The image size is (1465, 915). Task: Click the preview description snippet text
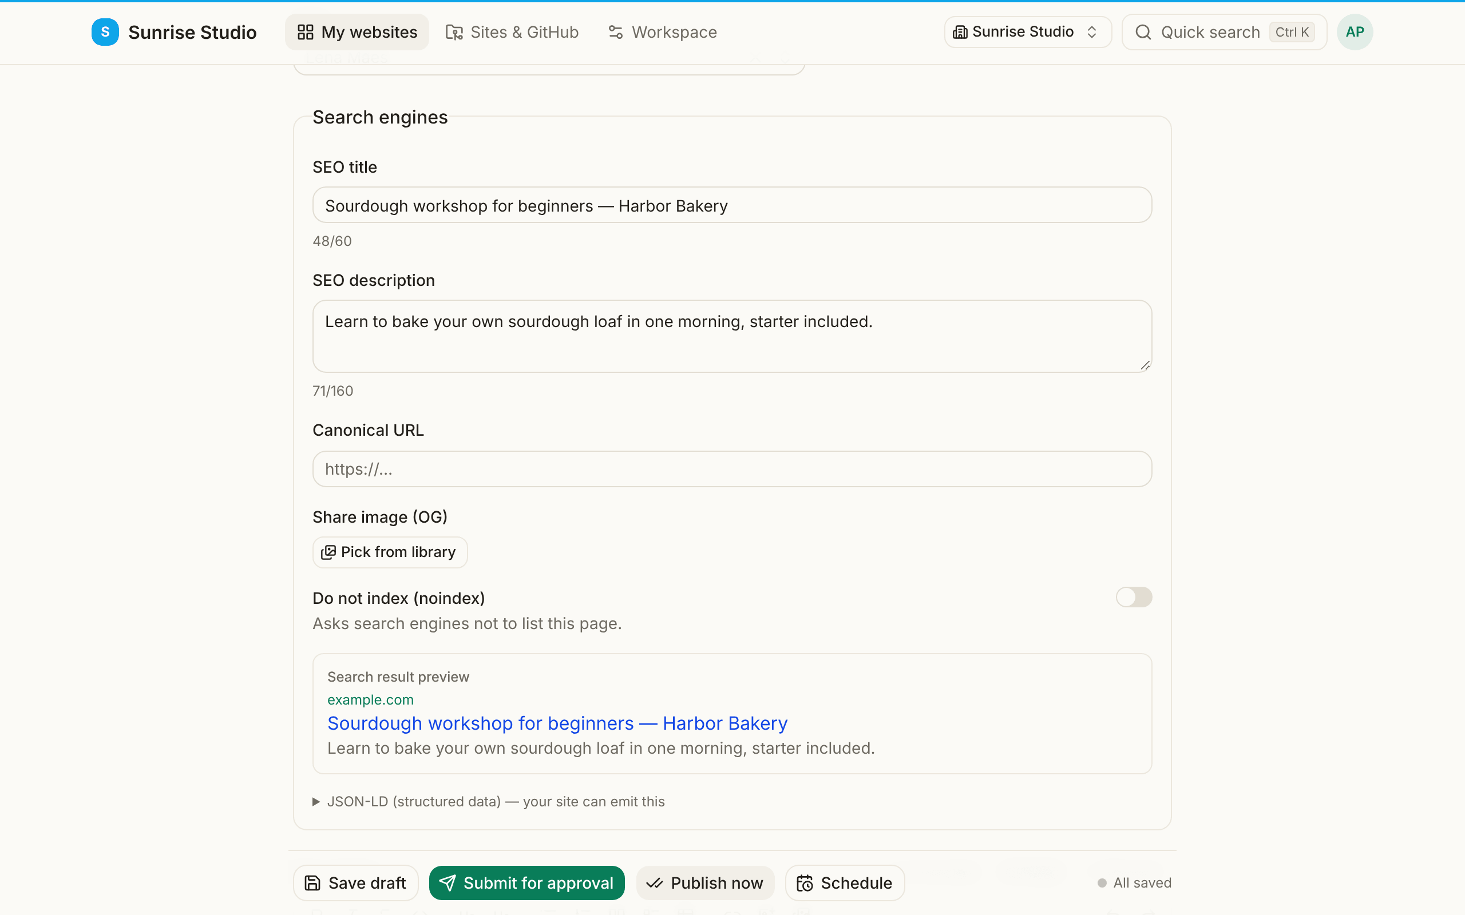(600, 749)
